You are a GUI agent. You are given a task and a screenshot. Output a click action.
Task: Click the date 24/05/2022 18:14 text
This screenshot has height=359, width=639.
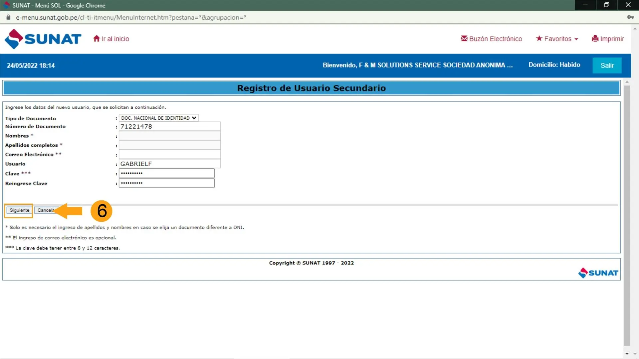31,65
